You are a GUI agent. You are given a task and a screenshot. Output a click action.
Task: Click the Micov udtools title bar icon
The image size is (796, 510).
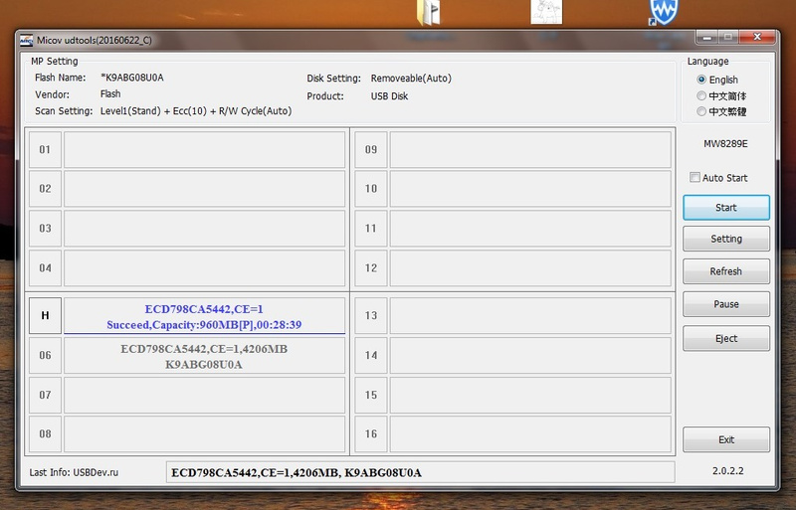point(27,40)
